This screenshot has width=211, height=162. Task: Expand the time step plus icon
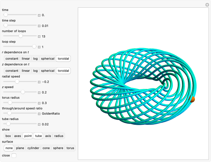[39, 26]
